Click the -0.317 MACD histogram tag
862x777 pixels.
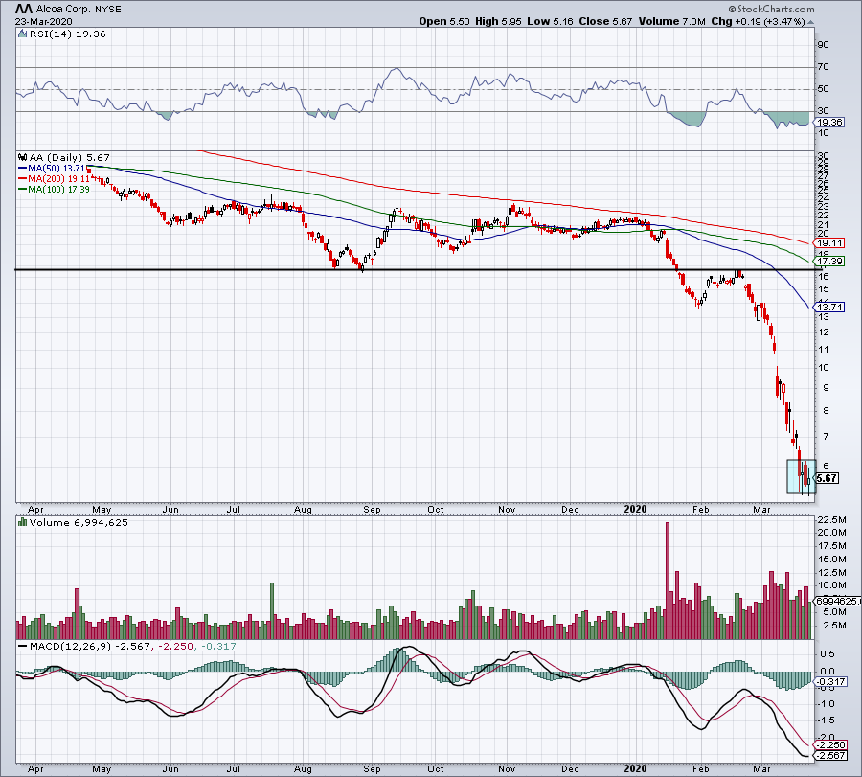click(x=827, y=681)
